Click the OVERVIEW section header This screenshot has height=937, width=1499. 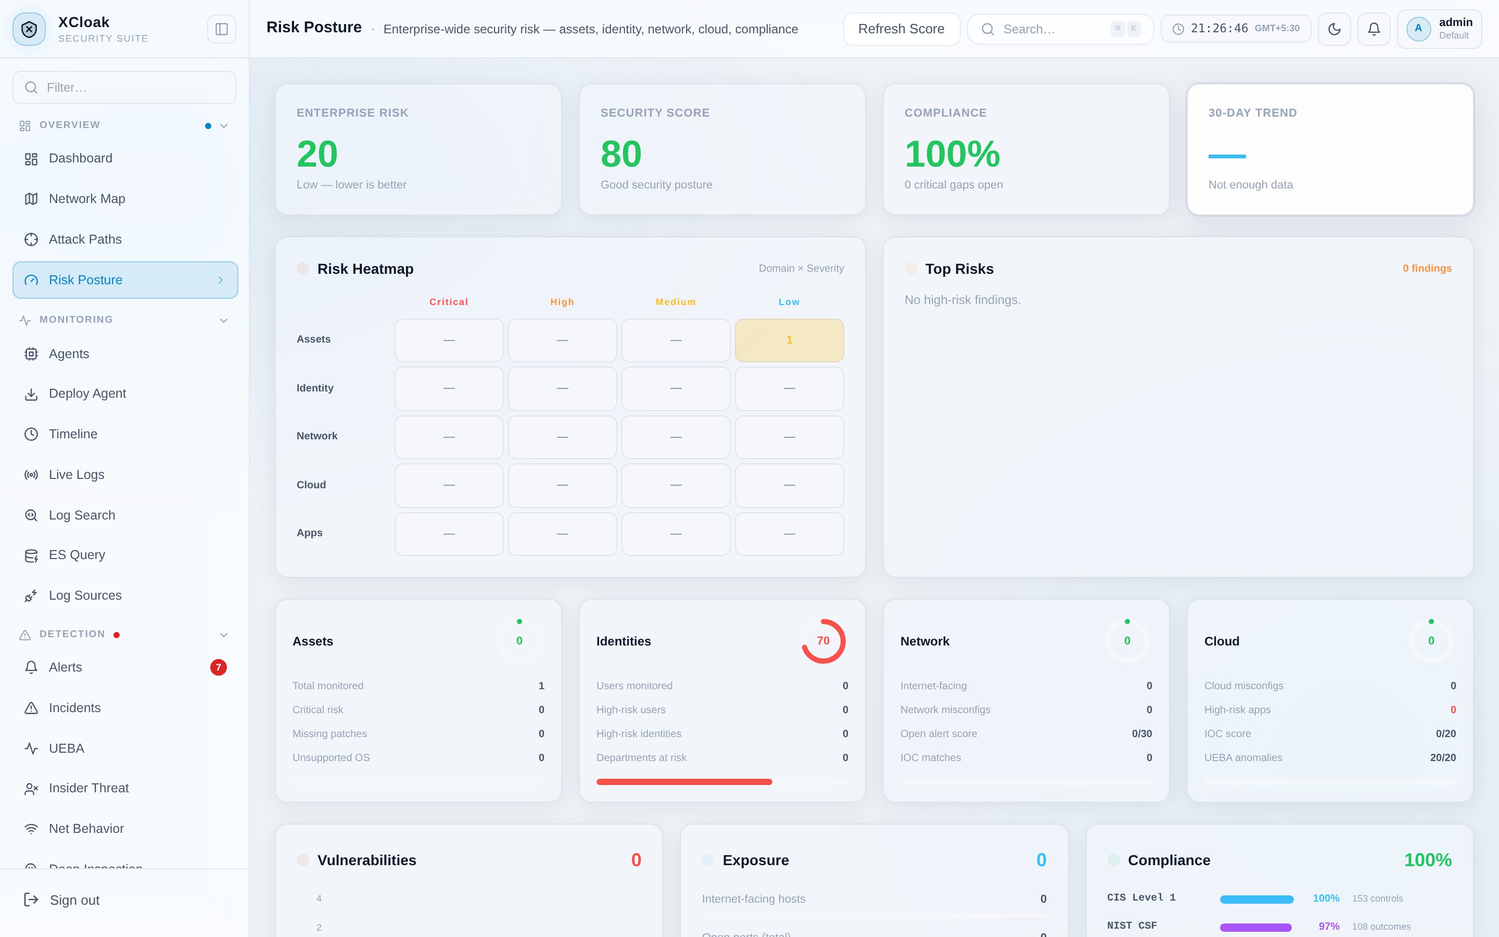pyautogui.click(x=124, y=125)
